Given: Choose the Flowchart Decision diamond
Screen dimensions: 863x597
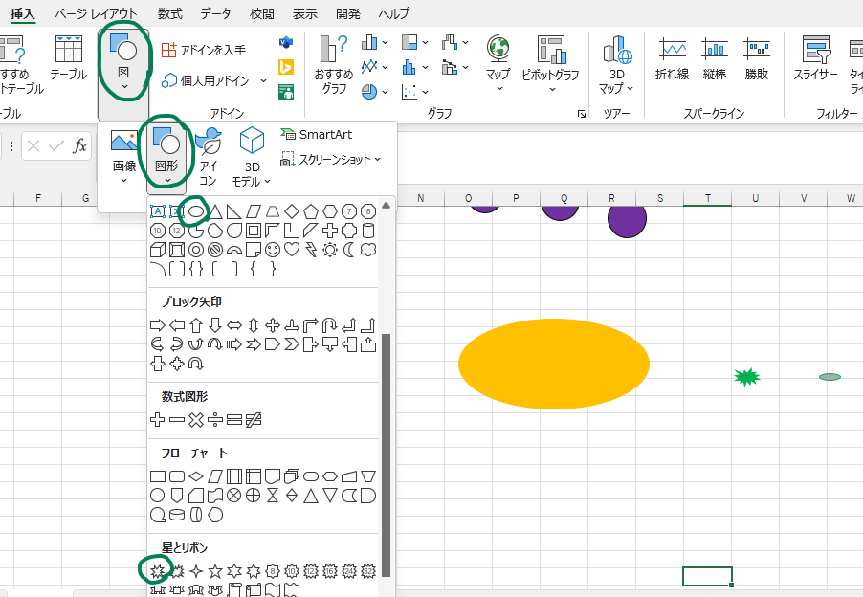Looking at the screenshot, I should pos(196,475).
